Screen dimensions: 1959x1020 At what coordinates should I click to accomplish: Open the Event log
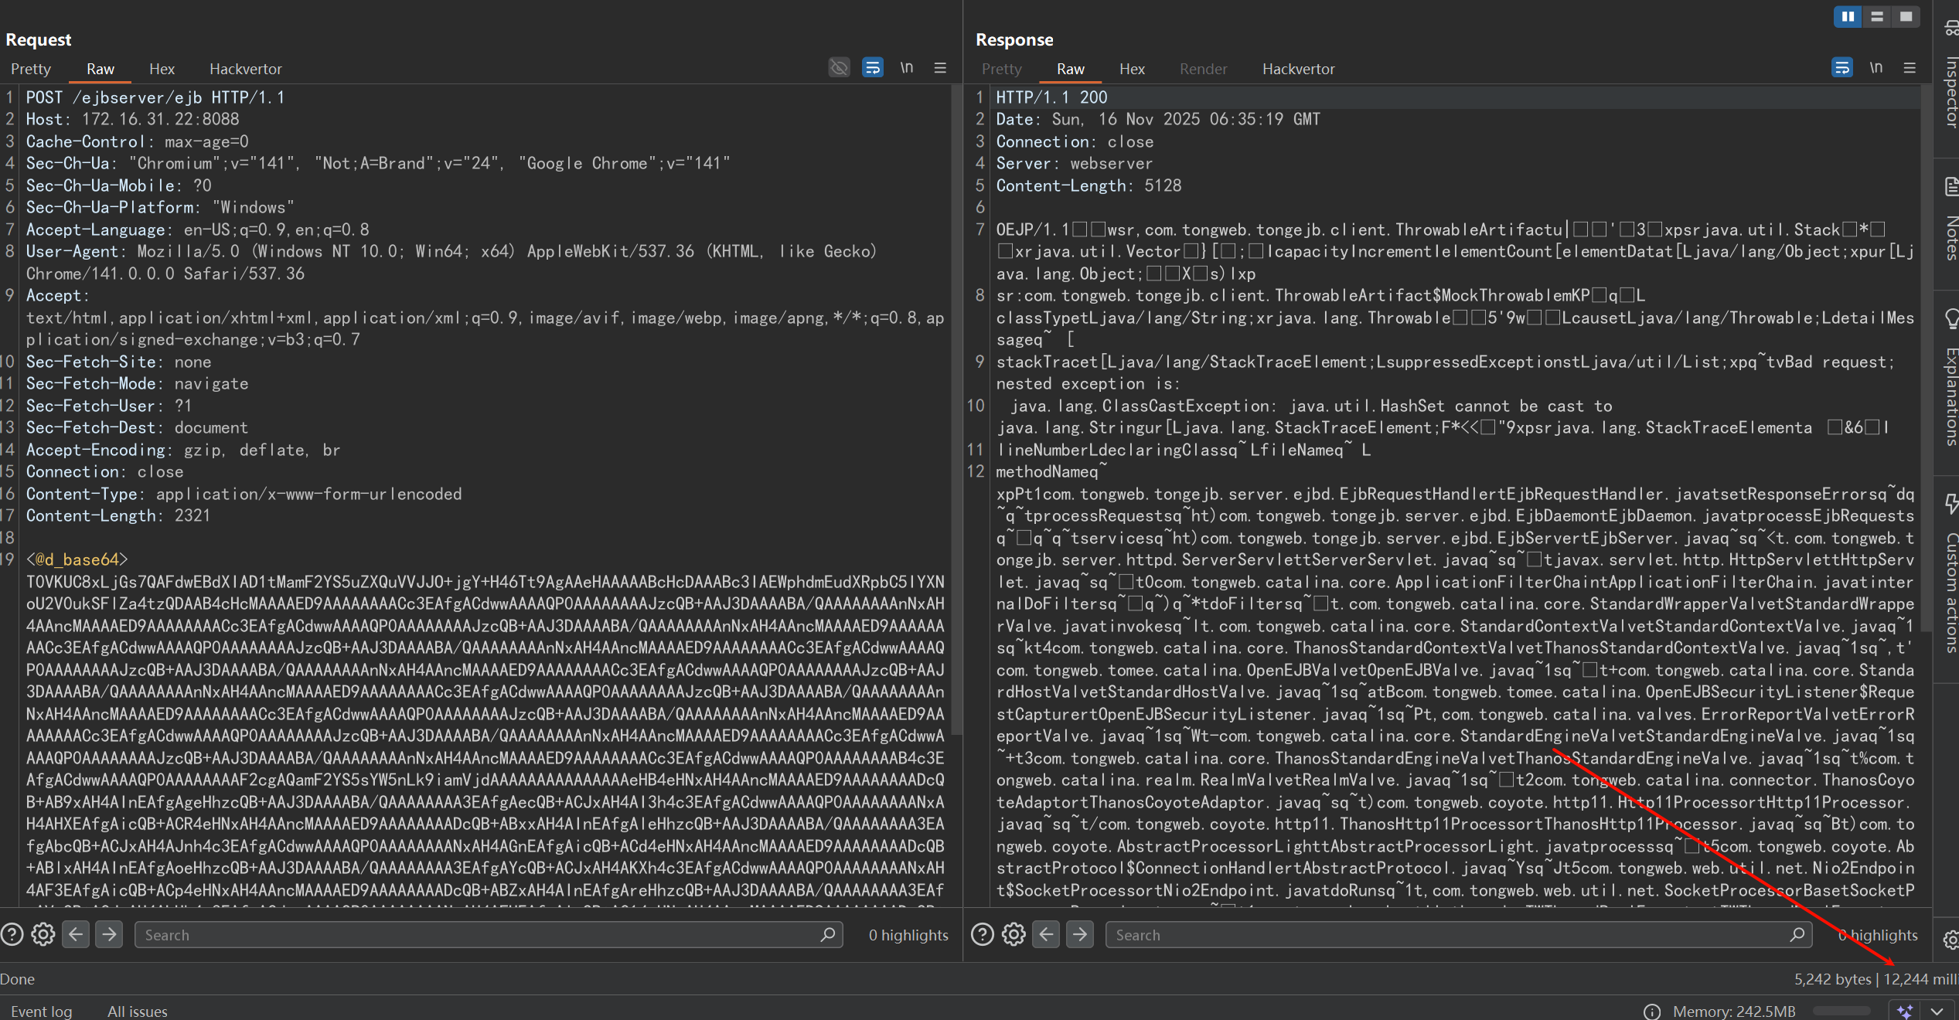click(41, 1011)
